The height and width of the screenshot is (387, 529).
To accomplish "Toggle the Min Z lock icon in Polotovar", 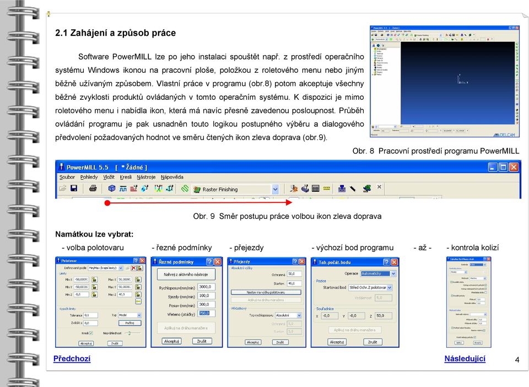I will pos(94,294).
